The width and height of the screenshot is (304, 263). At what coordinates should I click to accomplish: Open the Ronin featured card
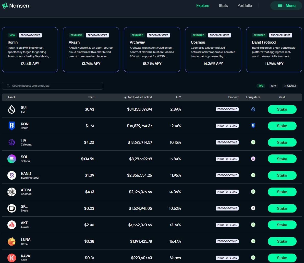pos(30,50)
